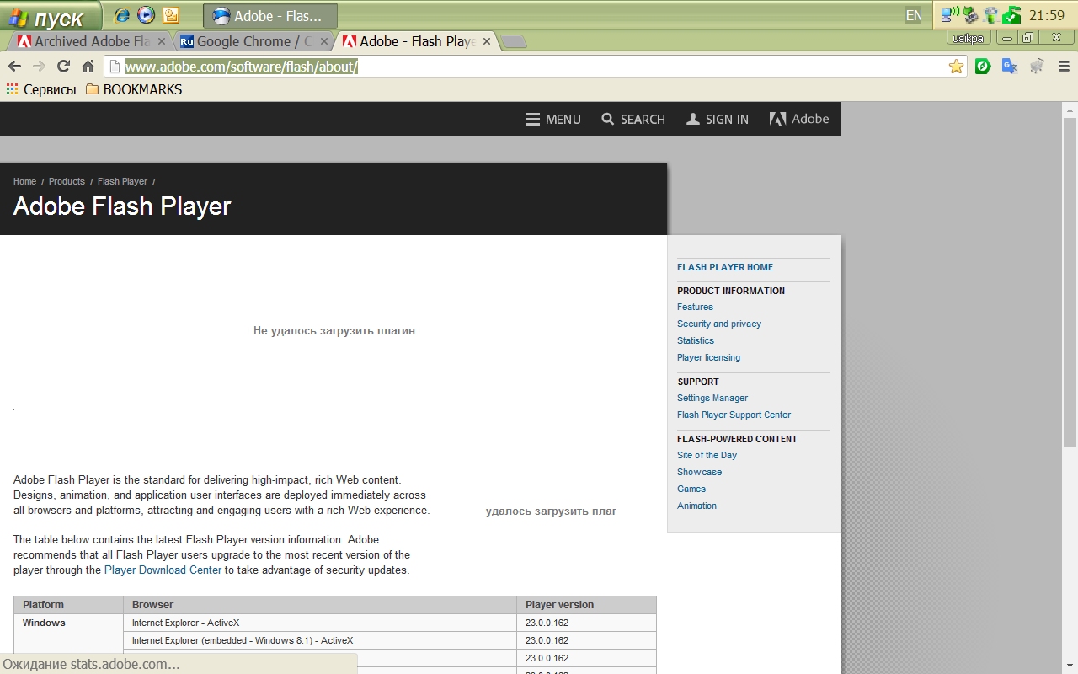Open Security and privacy link
The width and height of the screenshot is (1078, 674).
pos(719,324)
